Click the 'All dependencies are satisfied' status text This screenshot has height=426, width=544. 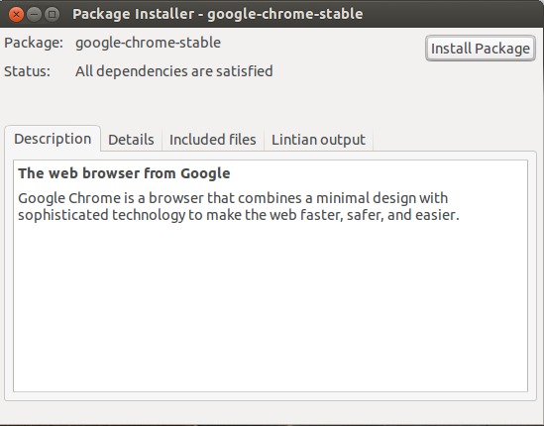[174, 71]
